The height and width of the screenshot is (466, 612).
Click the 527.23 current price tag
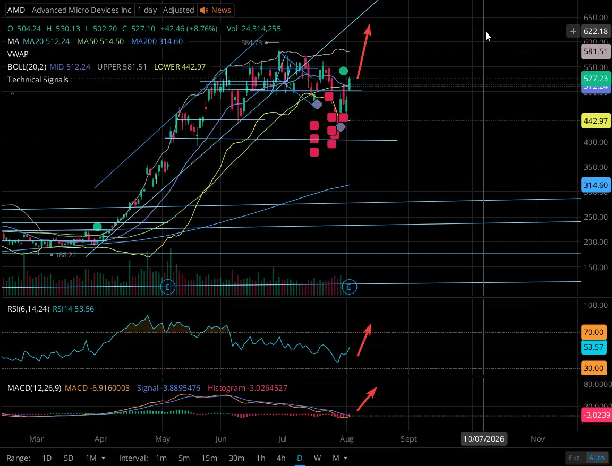[596, 79]
